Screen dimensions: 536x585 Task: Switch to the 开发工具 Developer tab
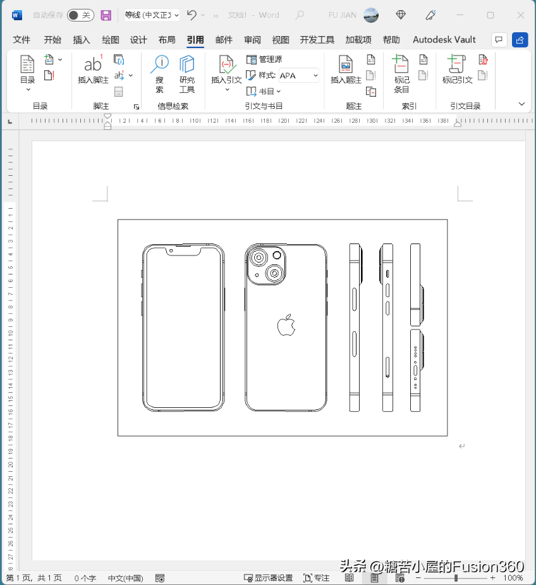pos(317,40)
